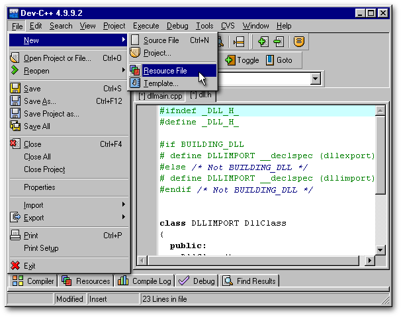The height and width of the screenshot is (317, 401).
Task: Click the Goto bookmark button
Action: pos(279,60)
